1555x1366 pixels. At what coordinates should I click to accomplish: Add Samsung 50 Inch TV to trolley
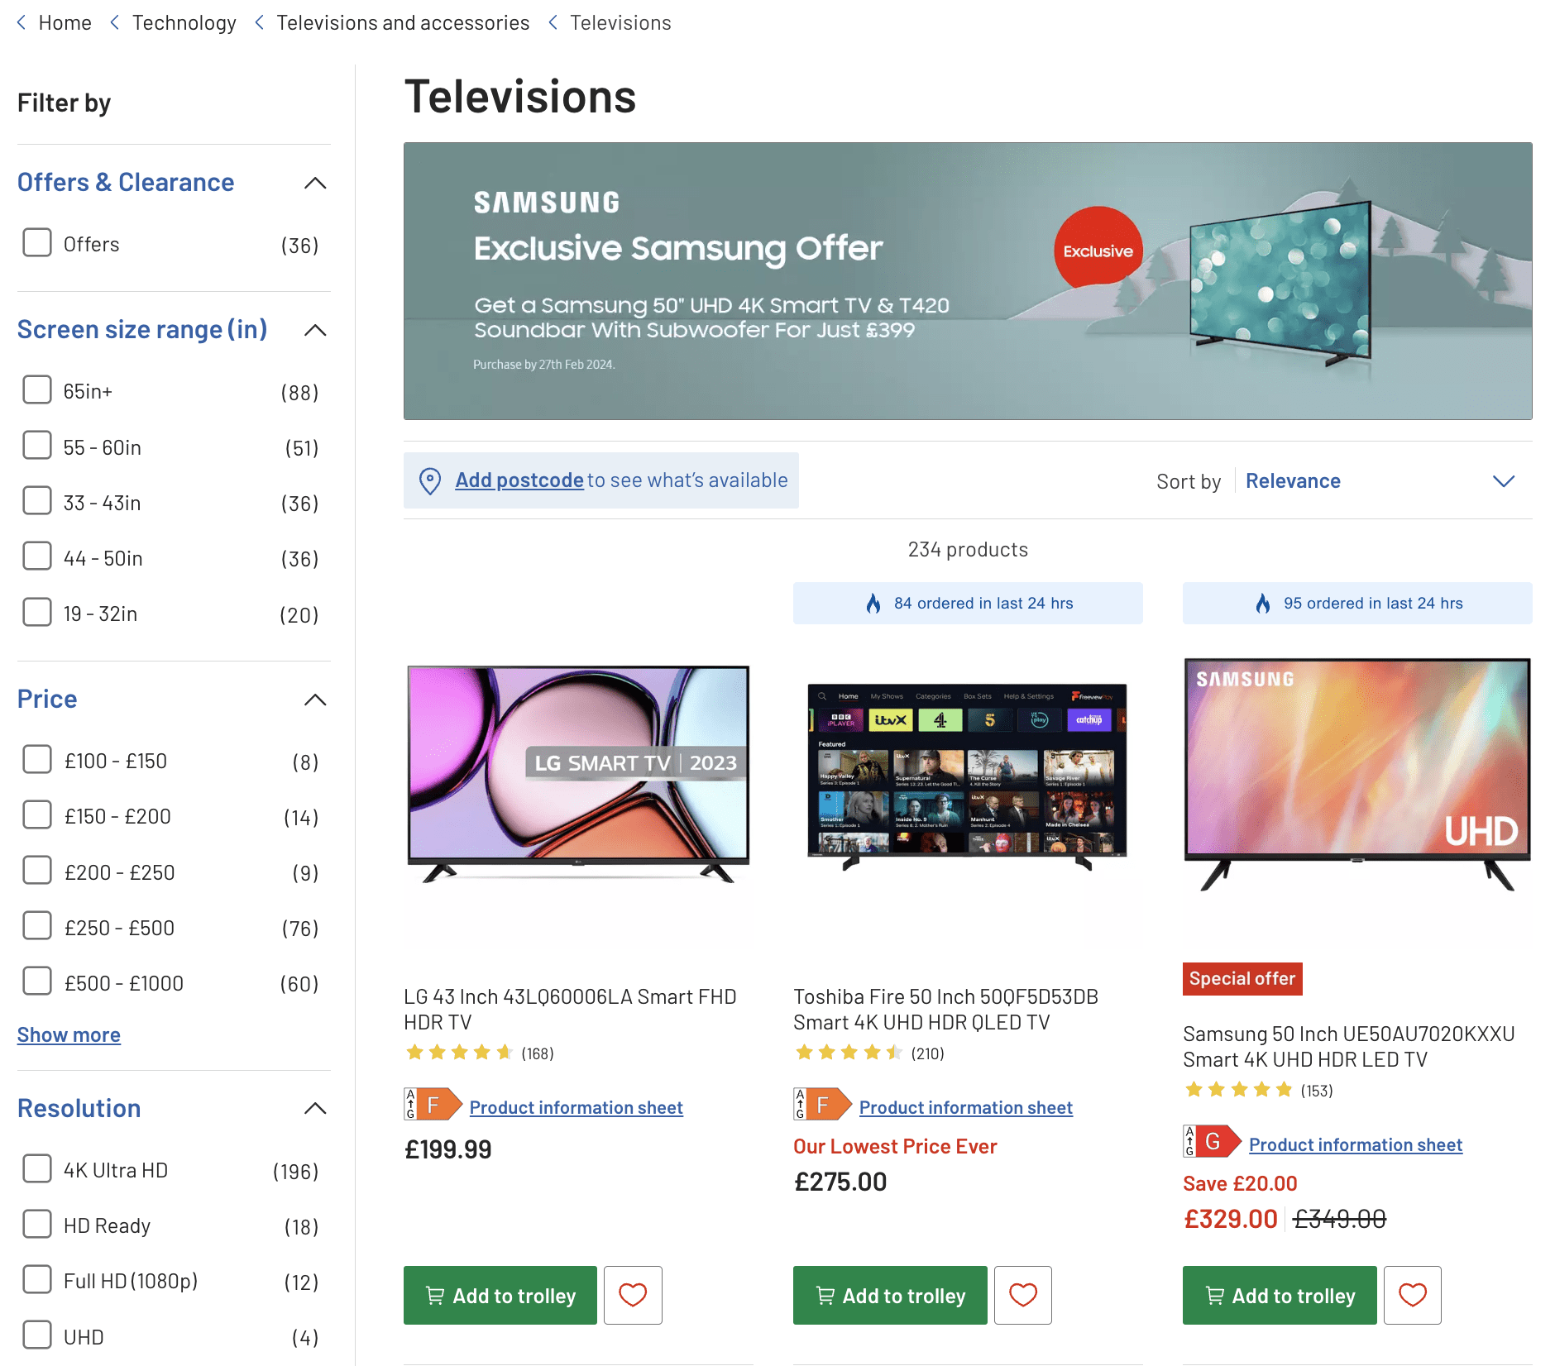[1280, 1295]
